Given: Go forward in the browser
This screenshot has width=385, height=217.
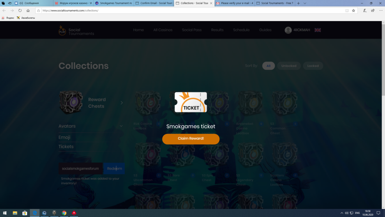Looking at the screenshot, I should (x=12, y=10).
